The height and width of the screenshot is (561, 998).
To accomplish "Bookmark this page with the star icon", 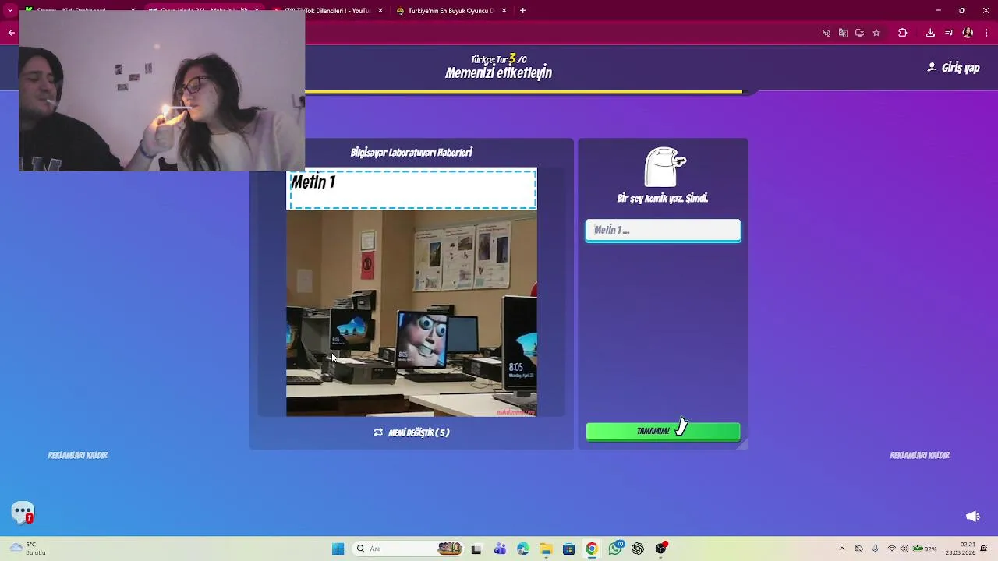I will click(x=876, y=33).
